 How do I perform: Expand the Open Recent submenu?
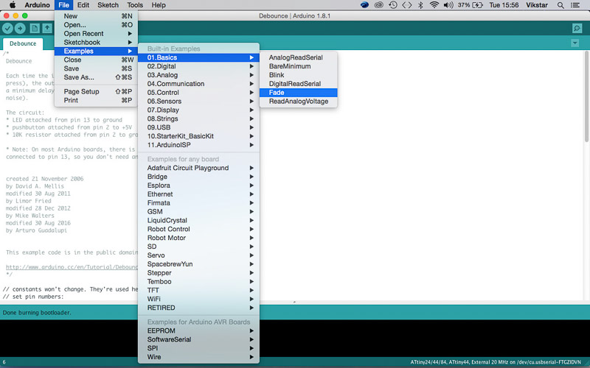(96, 33)
